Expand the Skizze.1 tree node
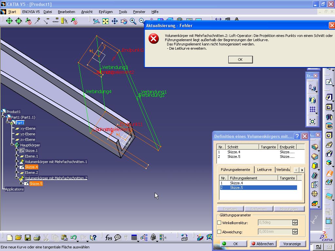Image resolution: width=335 pixels, height=251 pixels. [x=16, y=150]
